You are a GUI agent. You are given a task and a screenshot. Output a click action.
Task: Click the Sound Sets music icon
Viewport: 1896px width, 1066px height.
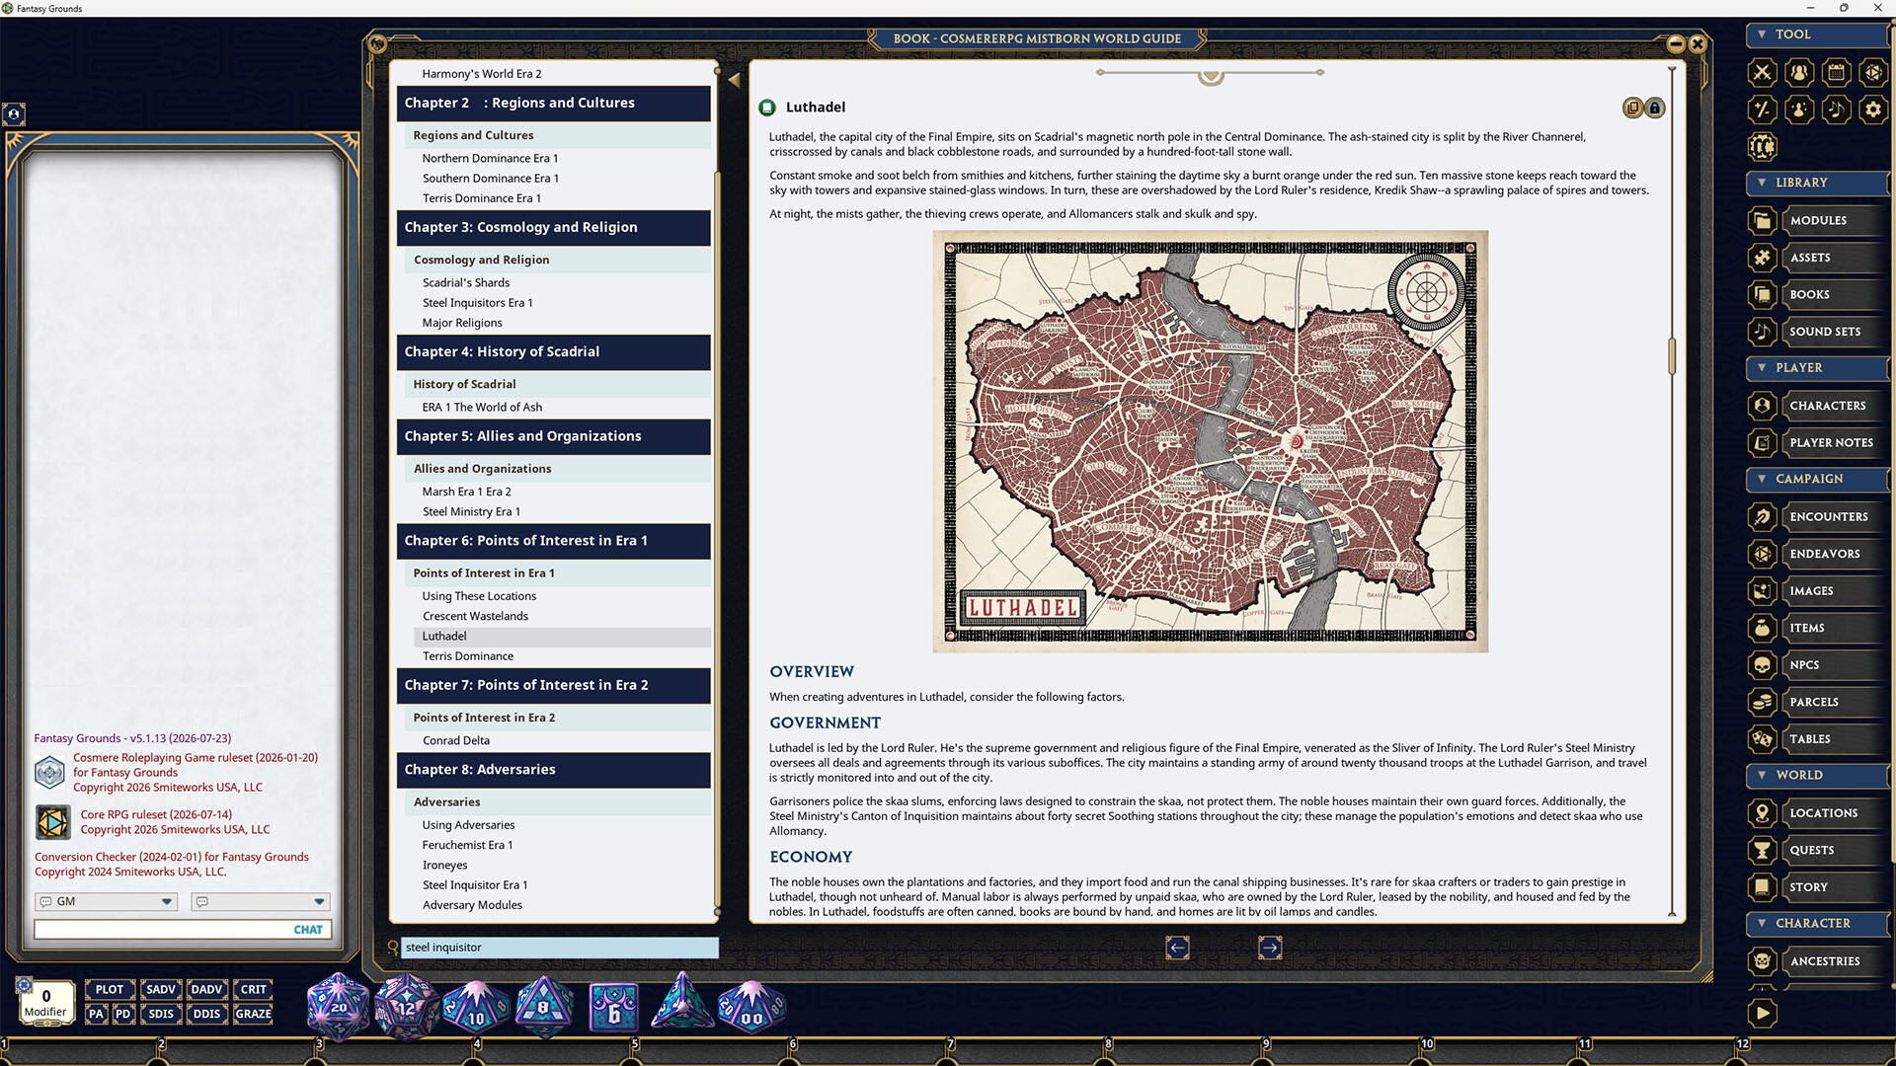pyautogui.click(x=1762, y=332)
